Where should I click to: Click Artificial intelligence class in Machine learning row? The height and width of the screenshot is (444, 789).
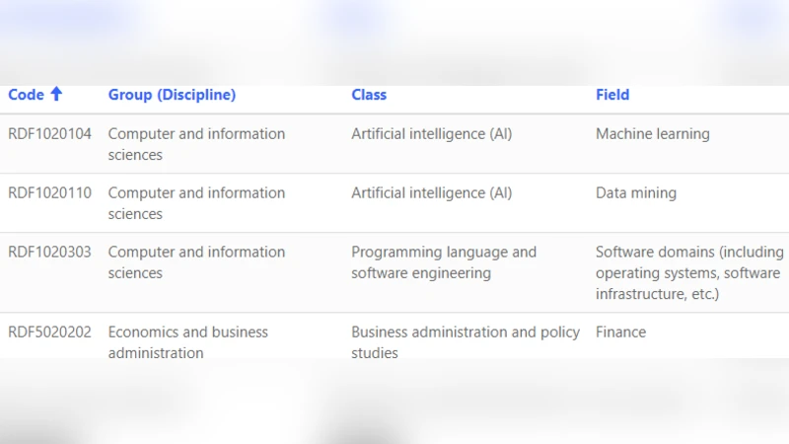pos(431,134)
